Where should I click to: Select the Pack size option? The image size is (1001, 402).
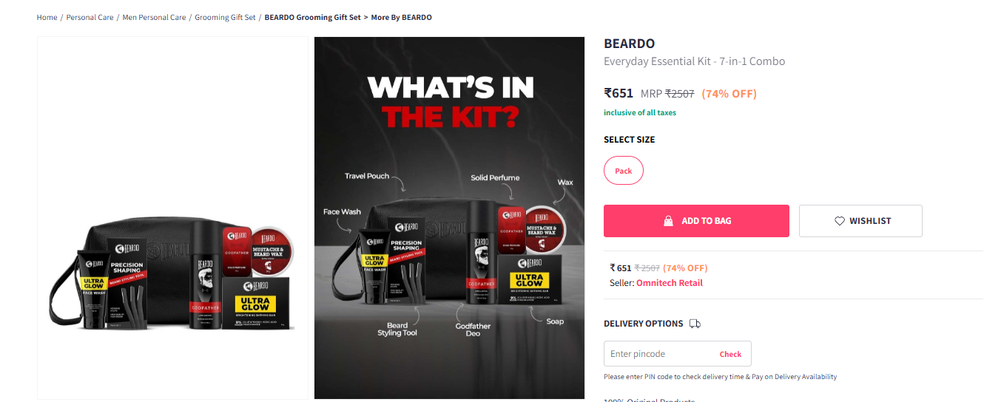(x=624, y=171)
